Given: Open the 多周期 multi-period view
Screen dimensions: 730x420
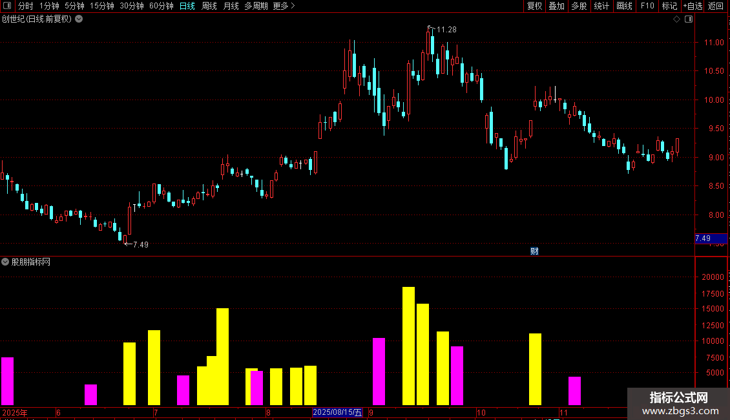Looking at the screenshot, I should click(256, 6).
